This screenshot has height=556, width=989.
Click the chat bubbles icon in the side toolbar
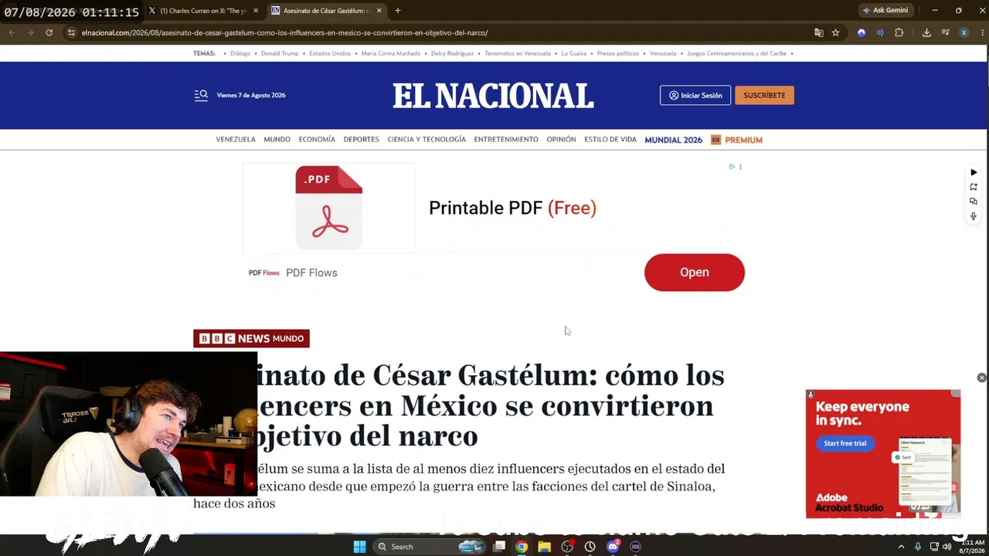pos(974,202)
